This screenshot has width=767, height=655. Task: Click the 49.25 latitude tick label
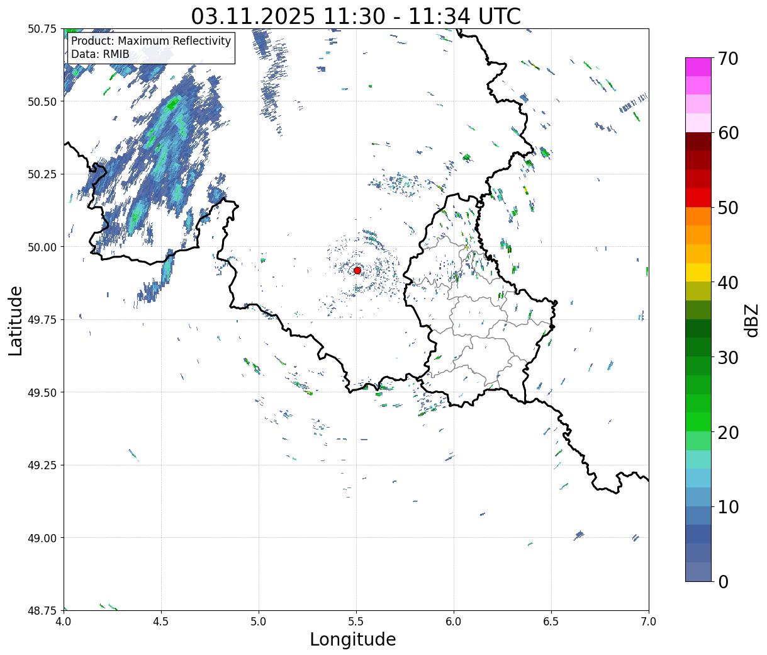(x=42, y=465)
